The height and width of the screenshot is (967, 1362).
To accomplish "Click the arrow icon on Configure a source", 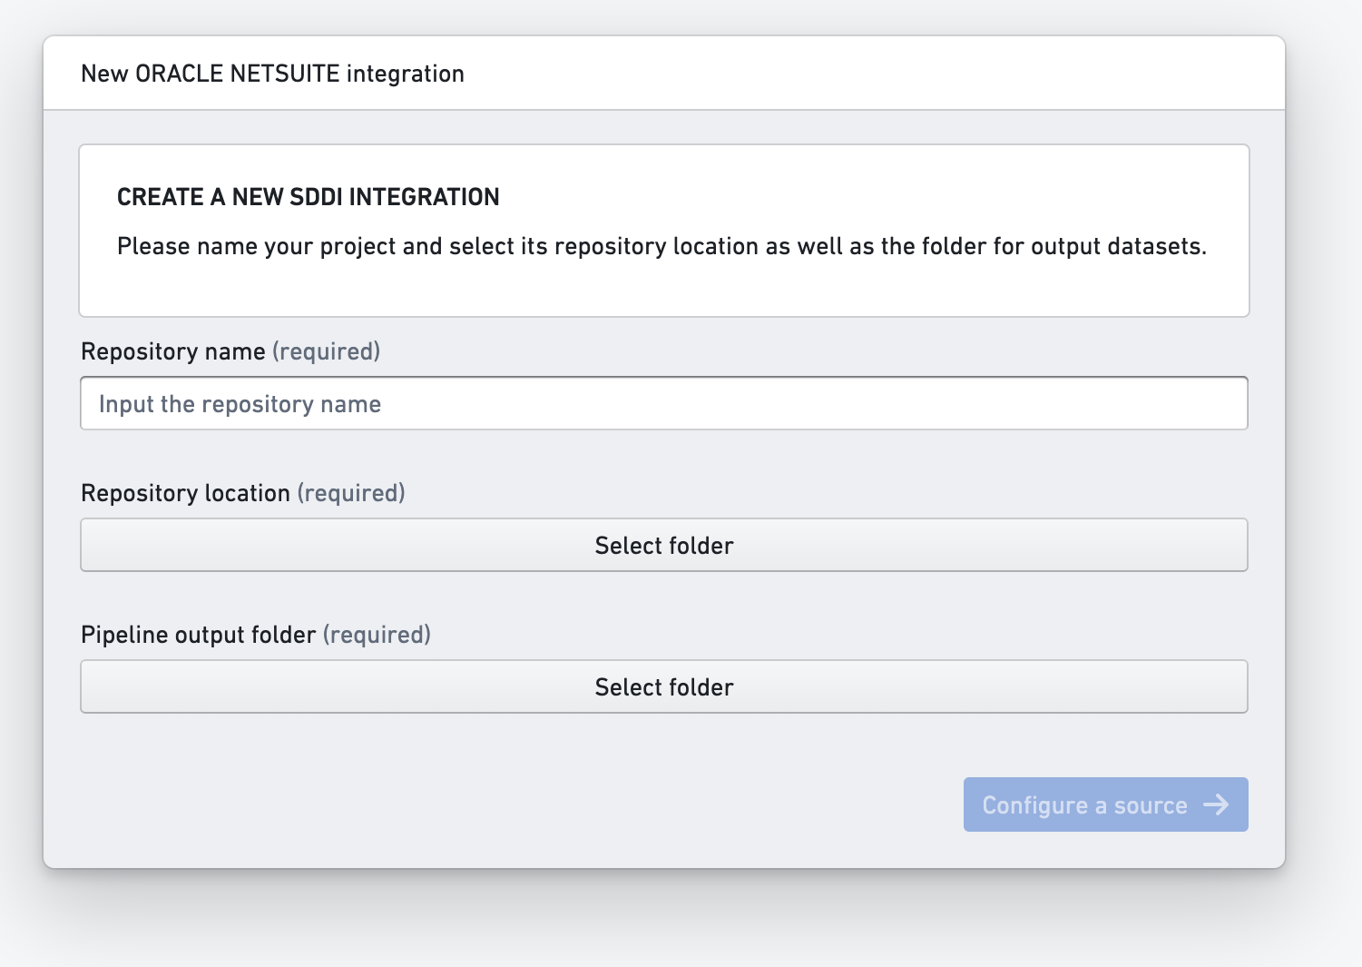I will tap(1216, 804).
